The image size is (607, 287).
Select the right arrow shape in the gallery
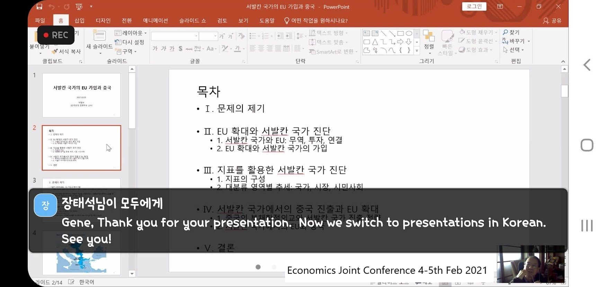coord(400,42)
